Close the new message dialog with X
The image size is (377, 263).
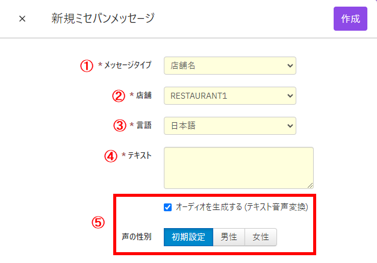coord(22,19)
